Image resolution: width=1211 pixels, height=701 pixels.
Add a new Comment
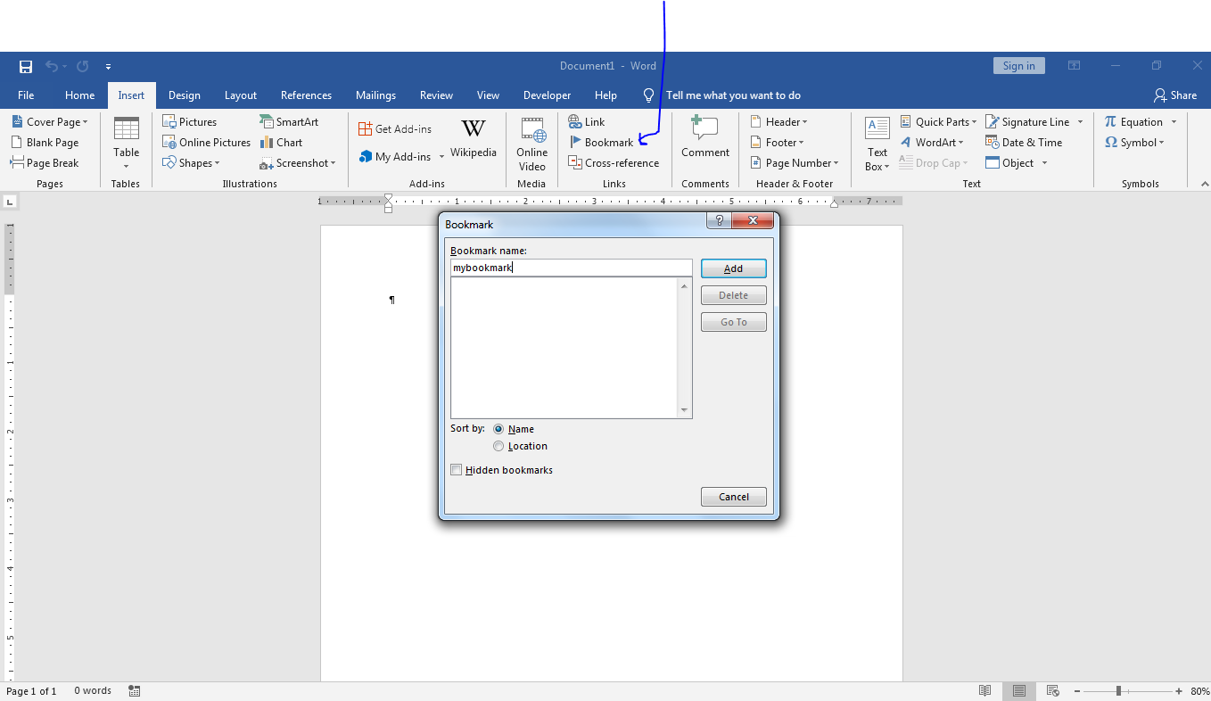click(x=704, y=142)
